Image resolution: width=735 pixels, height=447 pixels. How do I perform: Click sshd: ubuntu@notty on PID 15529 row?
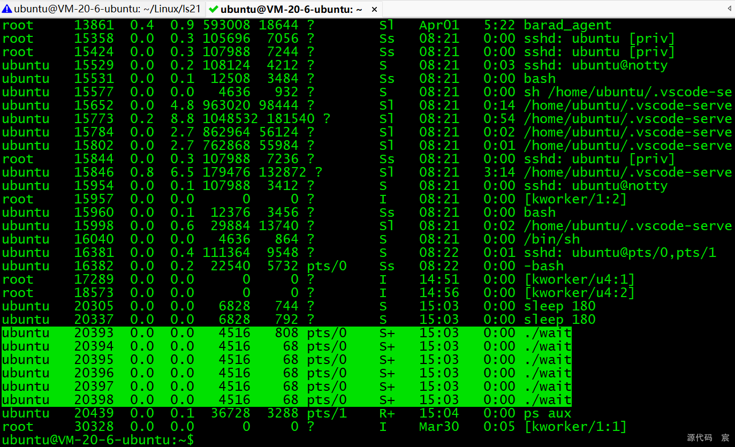tap(596, 65)
